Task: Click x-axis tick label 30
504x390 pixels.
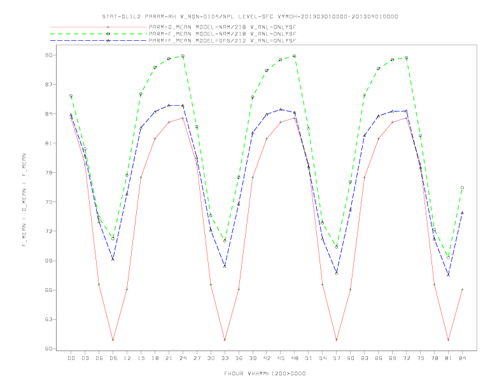Action: tap(211, 358)
